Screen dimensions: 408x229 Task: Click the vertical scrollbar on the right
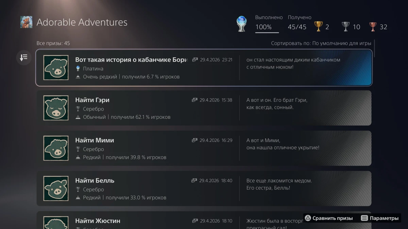375,49
